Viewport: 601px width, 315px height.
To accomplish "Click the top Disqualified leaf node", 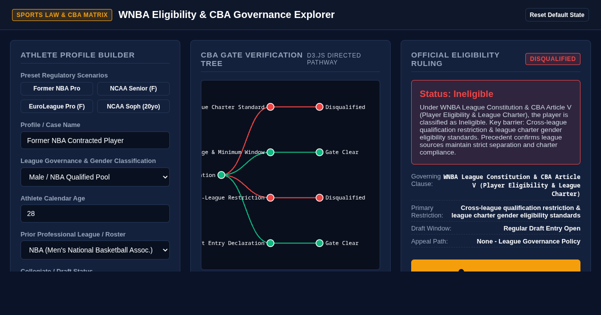I will click(x=320, y=107).
